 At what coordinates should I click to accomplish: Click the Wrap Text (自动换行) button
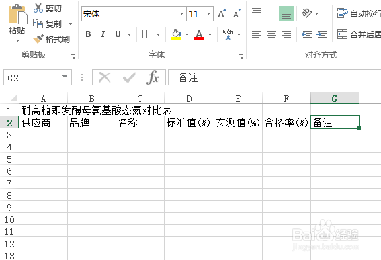[x=359, y=13]
